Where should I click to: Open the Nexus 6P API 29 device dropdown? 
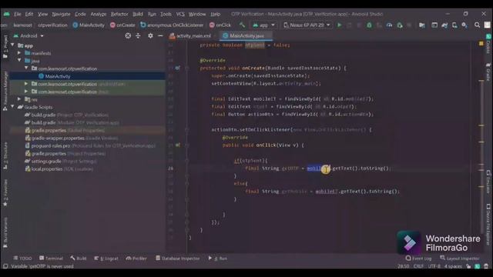point(307,25)
